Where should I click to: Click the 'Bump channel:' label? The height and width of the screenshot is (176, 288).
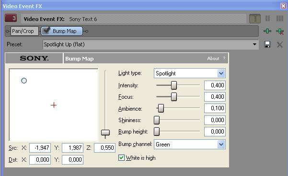(135, 144)
